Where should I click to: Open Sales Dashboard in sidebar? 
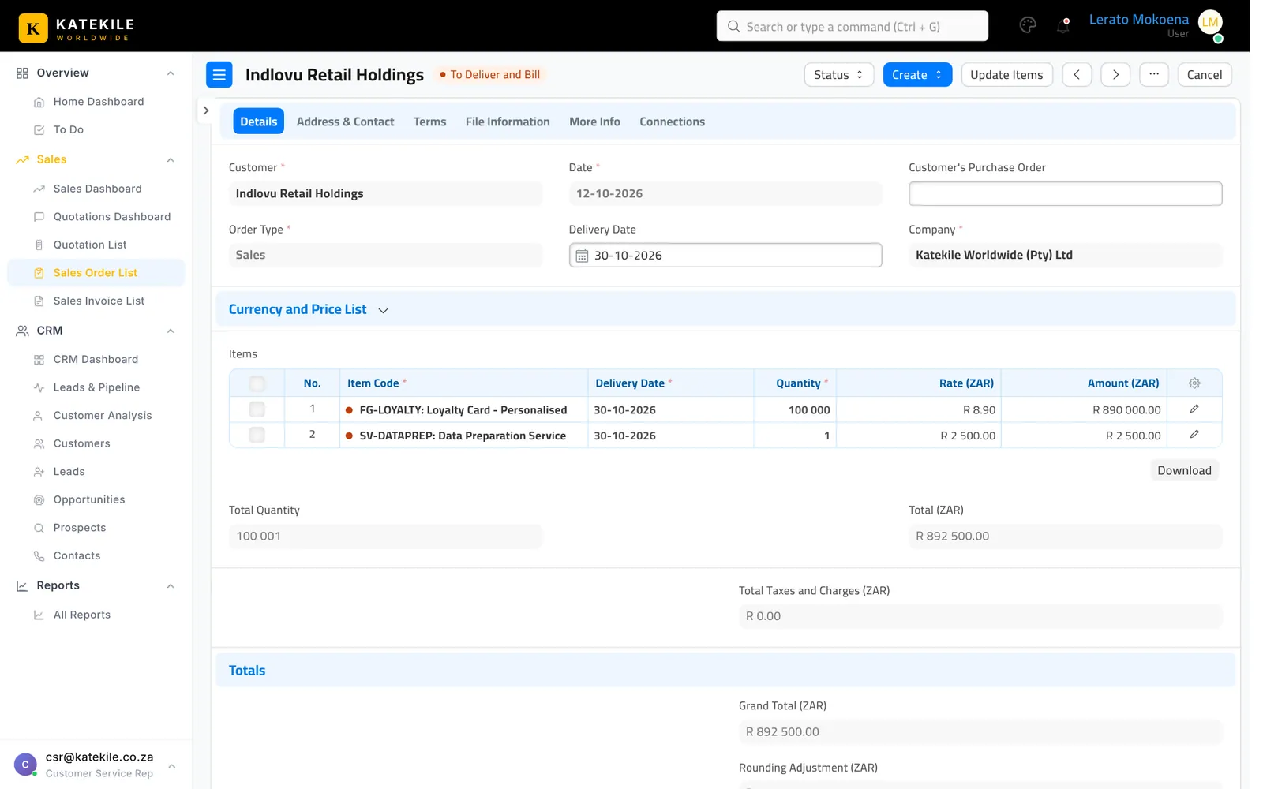[98, 189]
